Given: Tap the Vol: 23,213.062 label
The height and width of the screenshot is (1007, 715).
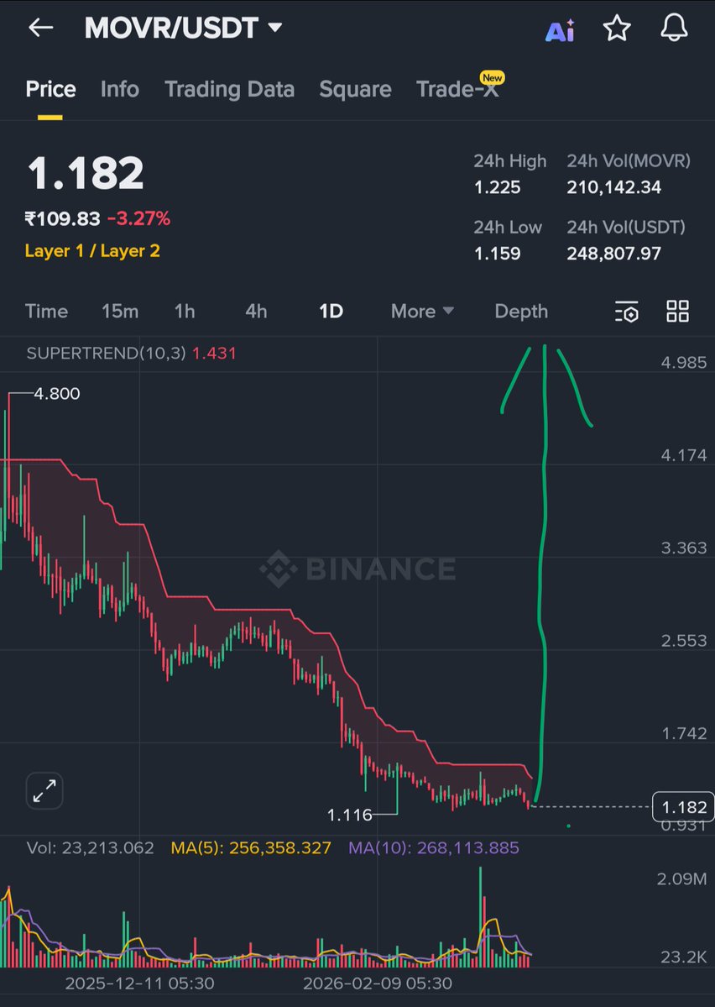Looking at the screenshot, I should (90, 847).
